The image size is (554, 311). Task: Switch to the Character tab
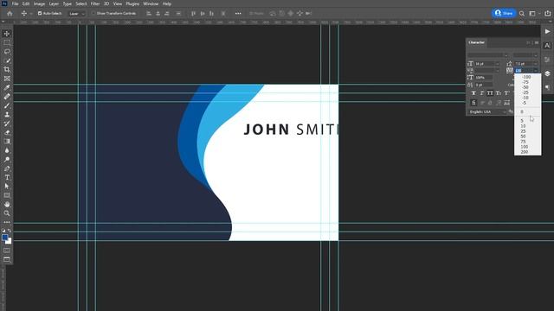click(x=476, y=42)
